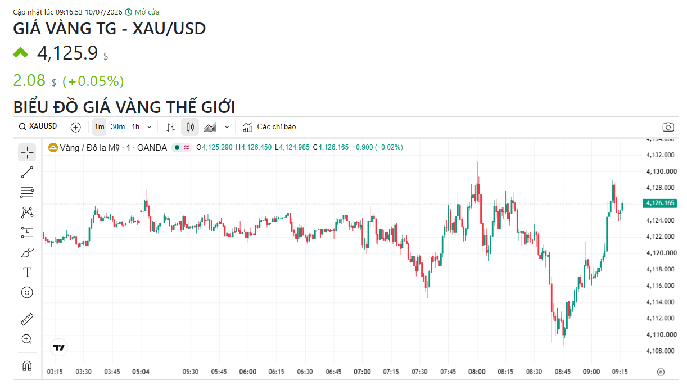This screenshot has width=687, height=385.
Task: Open the emoji icons tool
Action: (27, 292)
